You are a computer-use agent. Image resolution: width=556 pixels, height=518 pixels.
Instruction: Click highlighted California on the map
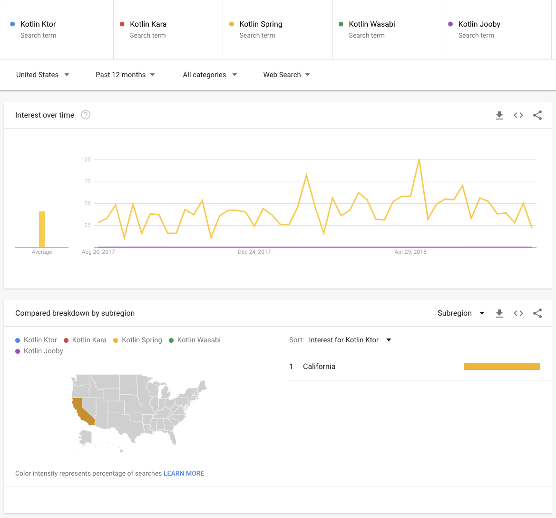(x=82, y=409)
